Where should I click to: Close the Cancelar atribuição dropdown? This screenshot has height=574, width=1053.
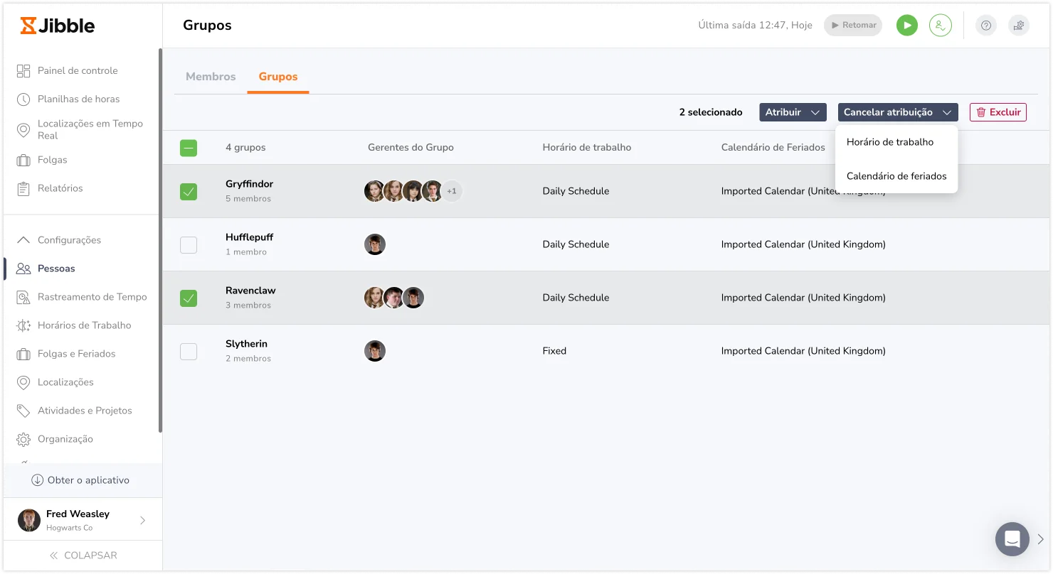[898, 112]
